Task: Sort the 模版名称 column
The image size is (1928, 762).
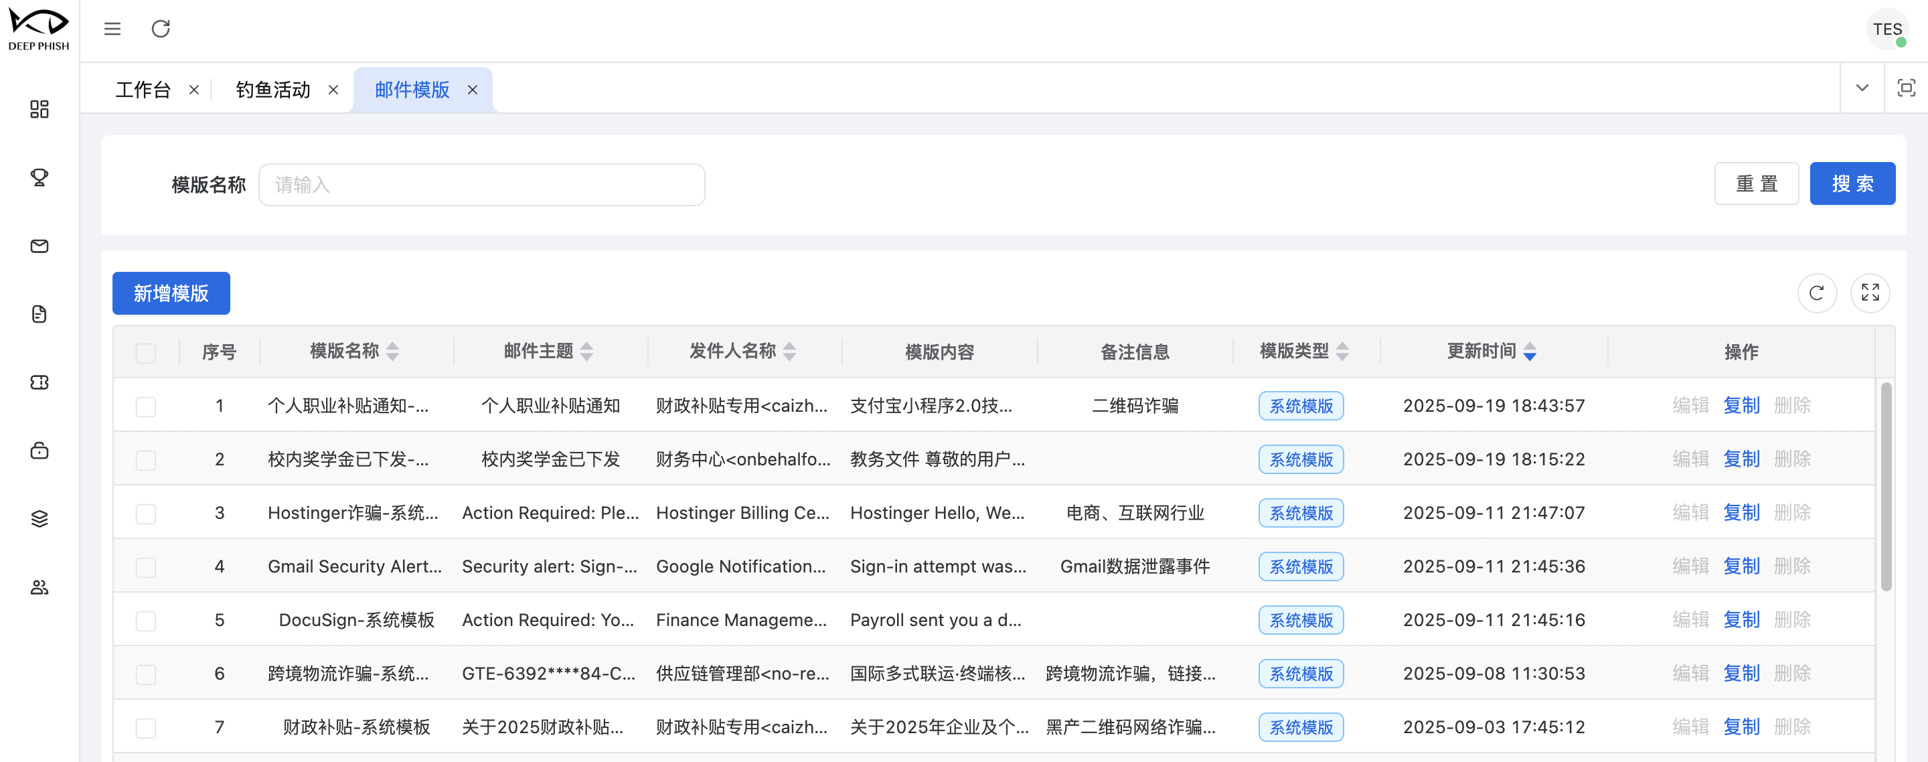Action: click(x=393, y=351)
